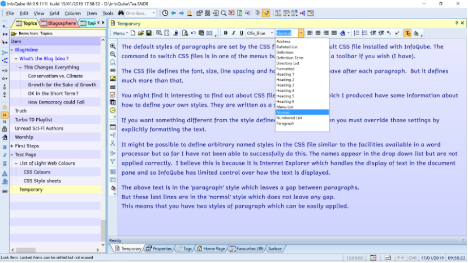Open the Tools menu
Viewport: 468px width, 263px height.
[108, 14]
